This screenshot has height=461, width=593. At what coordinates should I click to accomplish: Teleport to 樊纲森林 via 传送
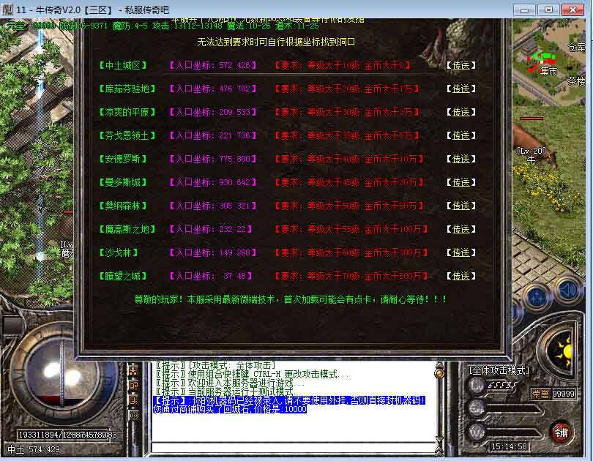(x=460, y=206)
